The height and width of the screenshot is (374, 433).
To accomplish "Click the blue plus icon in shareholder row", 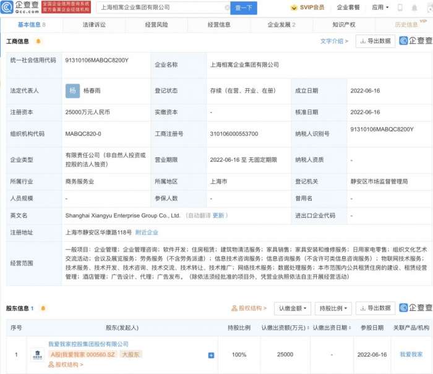I will 211,355.
